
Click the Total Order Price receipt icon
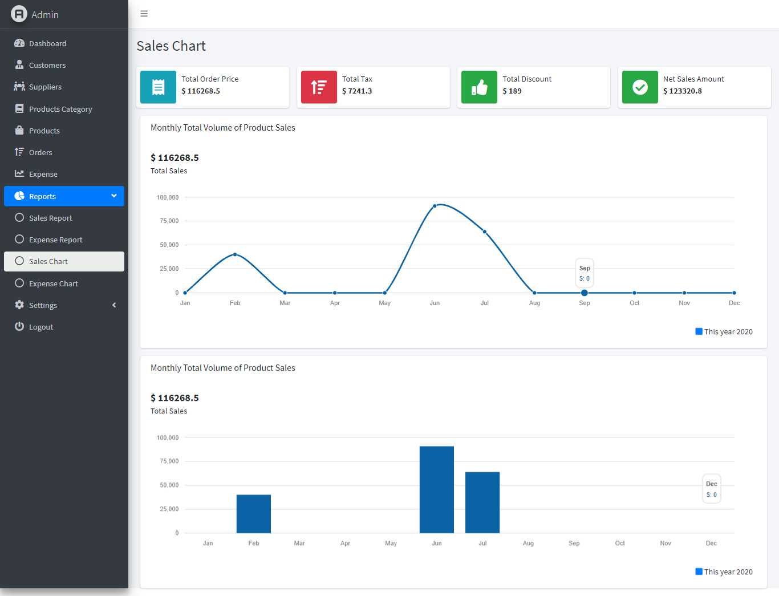coord(158,87)
